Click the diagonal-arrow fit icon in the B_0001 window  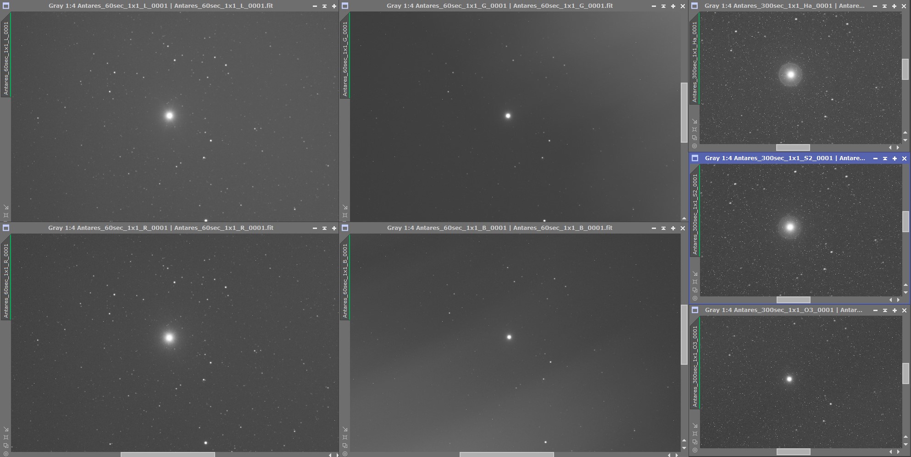345,429
